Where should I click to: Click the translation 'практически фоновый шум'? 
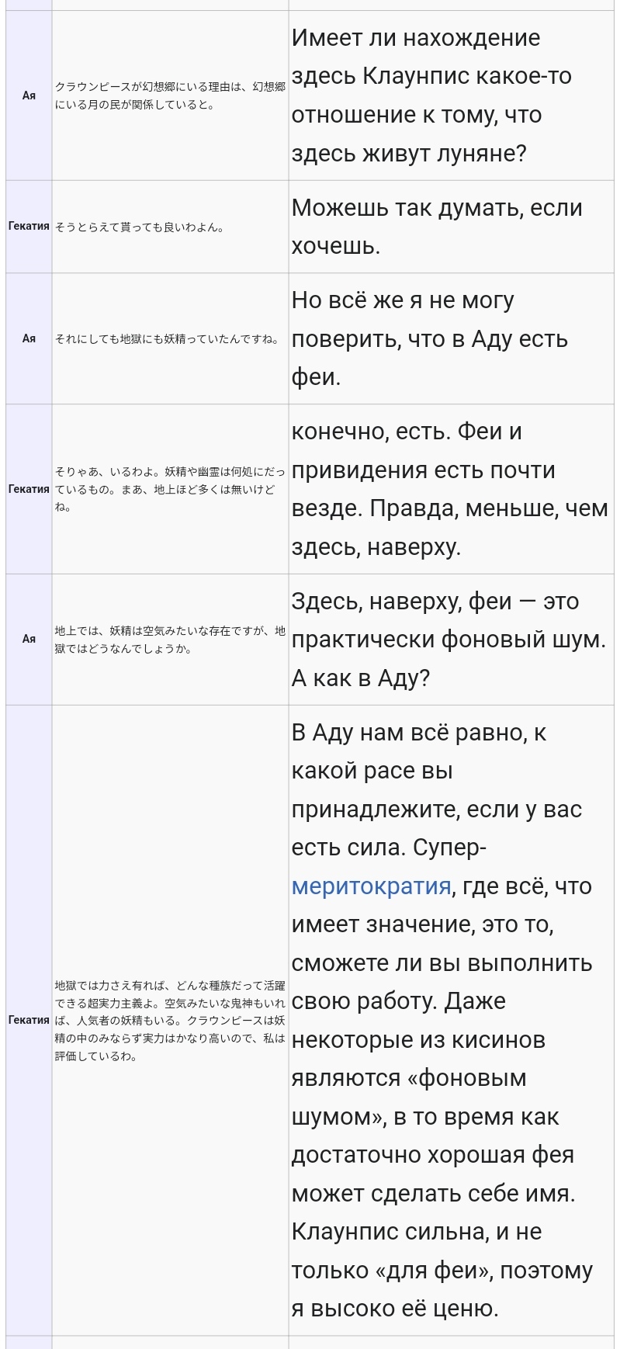pyautogui.click(x=449, y=640)
